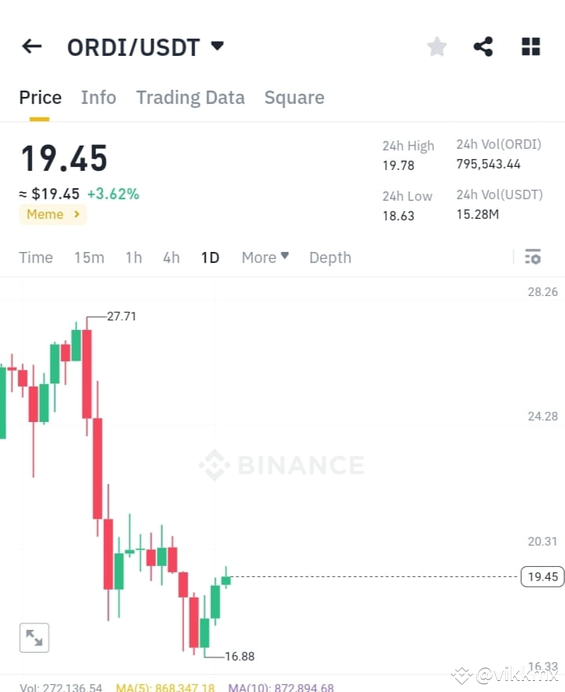
Task: Open the Square tab
Action: (x=294, y=98)
